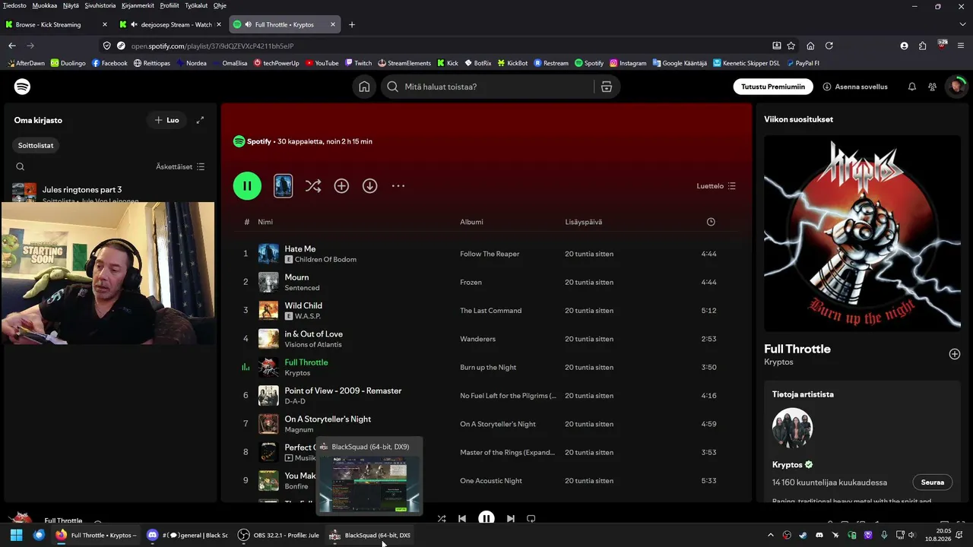Screen dimensions: 973x547
Task: Open Spotify notifications bell
Action: (x=912, y=87)
